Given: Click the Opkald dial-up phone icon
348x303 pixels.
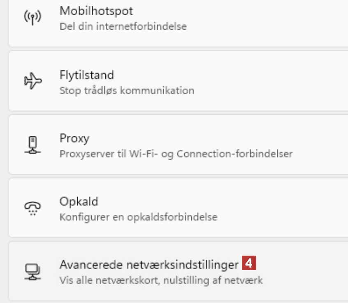Looking at the screenshot, I should [33, 209].
